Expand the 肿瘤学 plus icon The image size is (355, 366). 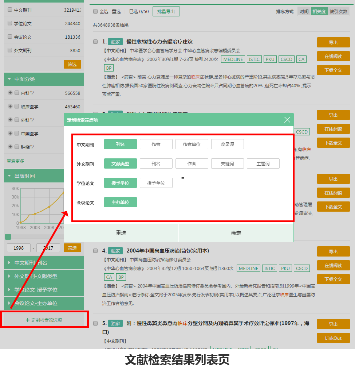point(10,147)
